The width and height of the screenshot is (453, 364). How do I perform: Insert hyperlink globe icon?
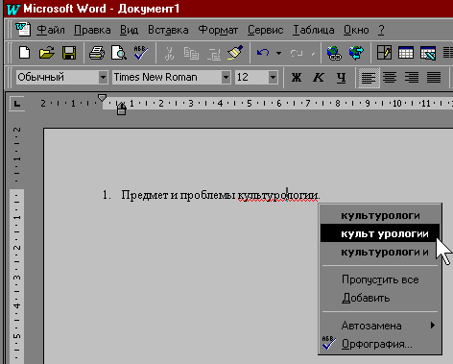click(334, 53)
